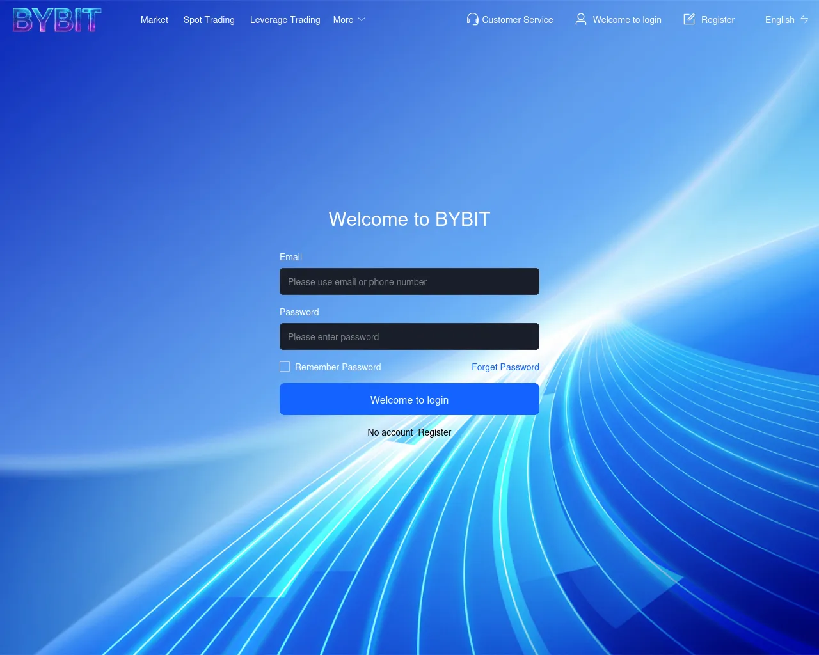Screen dimensions: 819x655
Task: Click the Register link in the header
Action: (718, 20)
